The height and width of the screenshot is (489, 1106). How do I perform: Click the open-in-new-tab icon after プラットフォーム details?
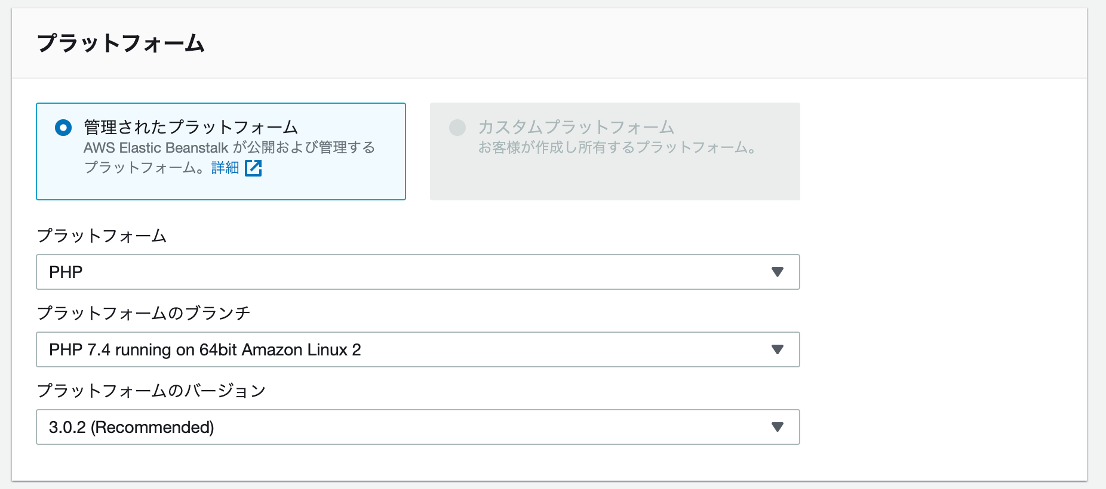(x=254, y=169)
